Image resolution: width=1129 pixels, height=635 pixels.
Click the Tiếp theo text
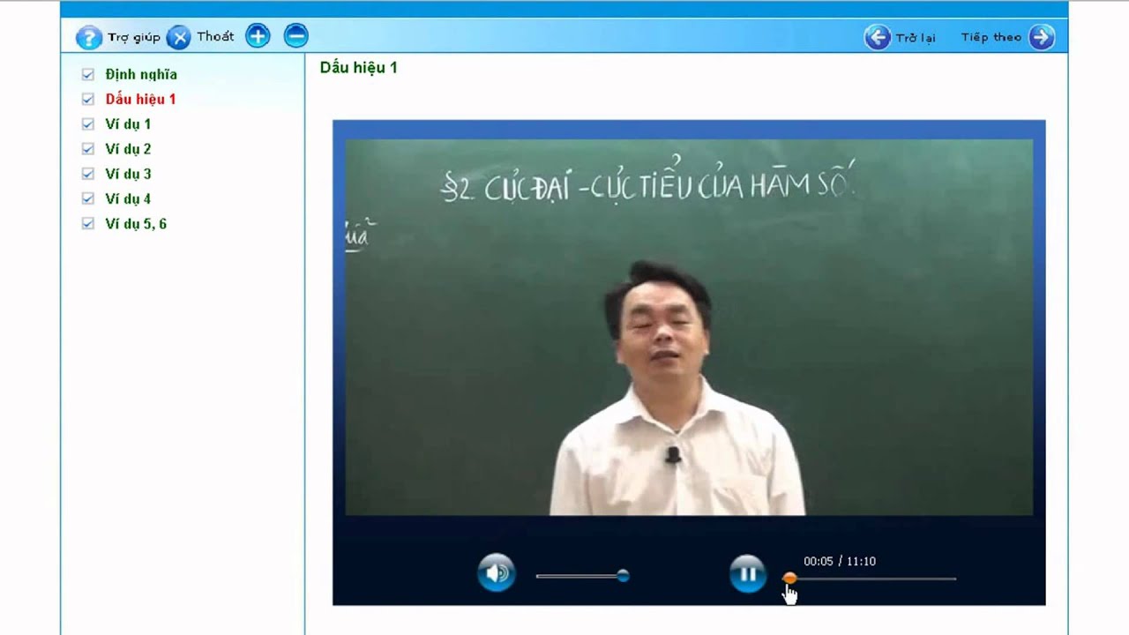coord(991,37)
